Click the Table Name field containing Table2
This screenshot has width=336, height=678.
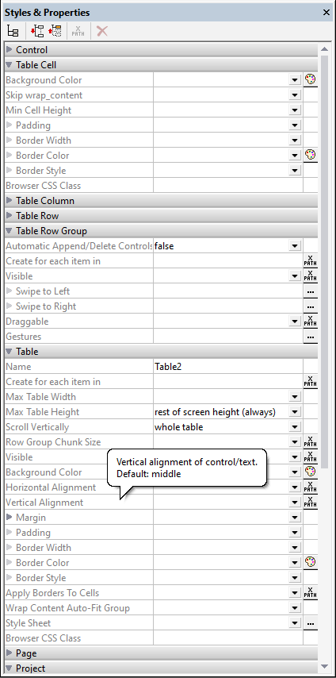pyautogui.click(x=228, y=367)
